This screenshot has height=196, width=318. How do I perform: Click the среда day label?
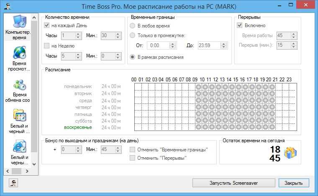85,101
